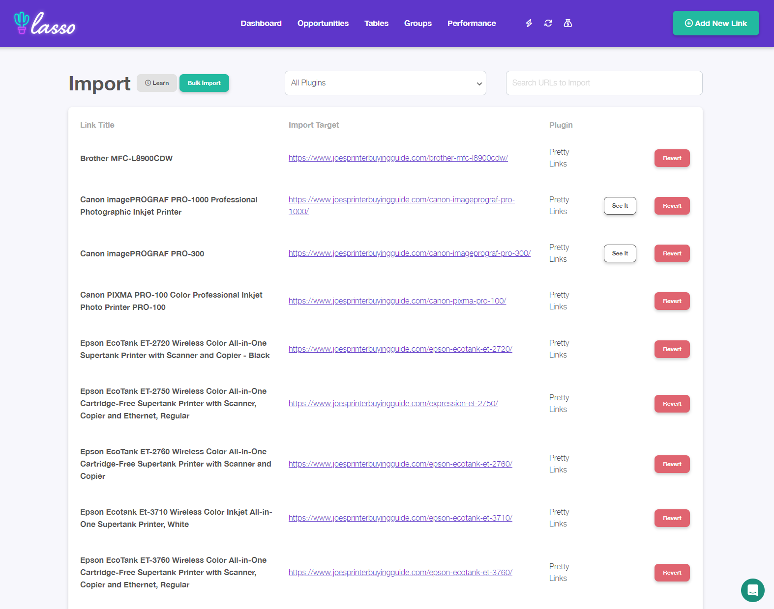Open the canon-imageprograf-pro-300 URL link
The image size is (774, 609).
[x=410, y=253]
